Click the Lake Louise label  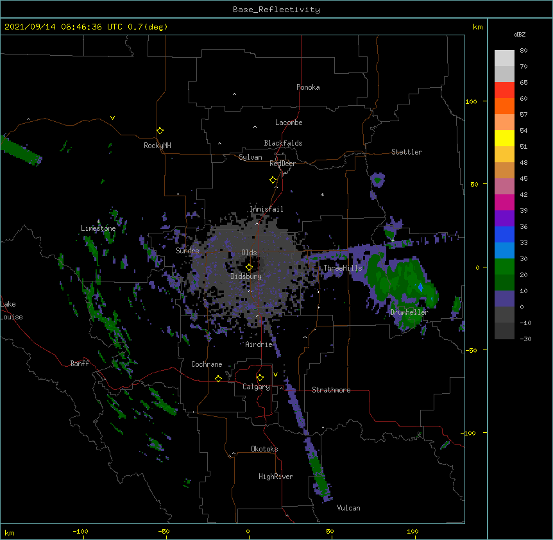point(11,310)
